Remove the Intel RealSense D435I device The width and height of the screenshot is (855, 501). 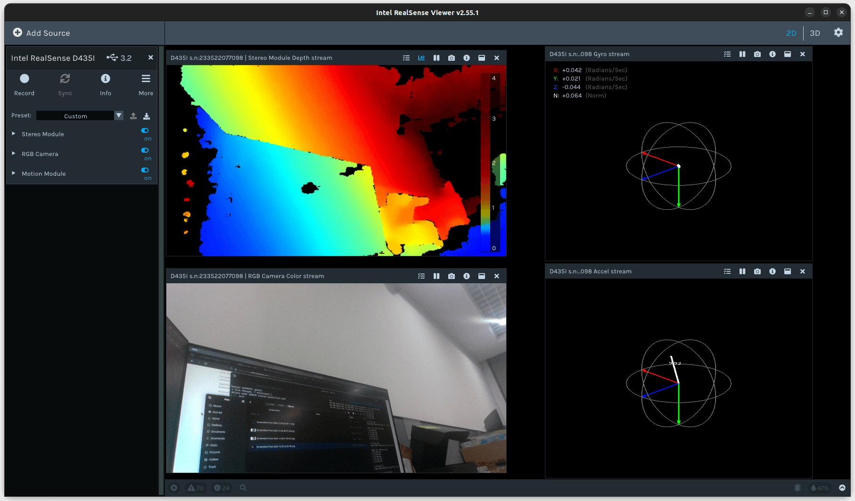[x=151, y=57]
